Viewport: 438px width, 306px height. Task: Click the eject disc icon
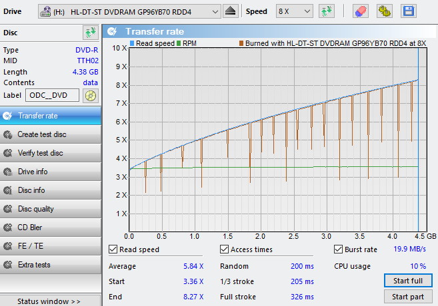pos(230,11)
